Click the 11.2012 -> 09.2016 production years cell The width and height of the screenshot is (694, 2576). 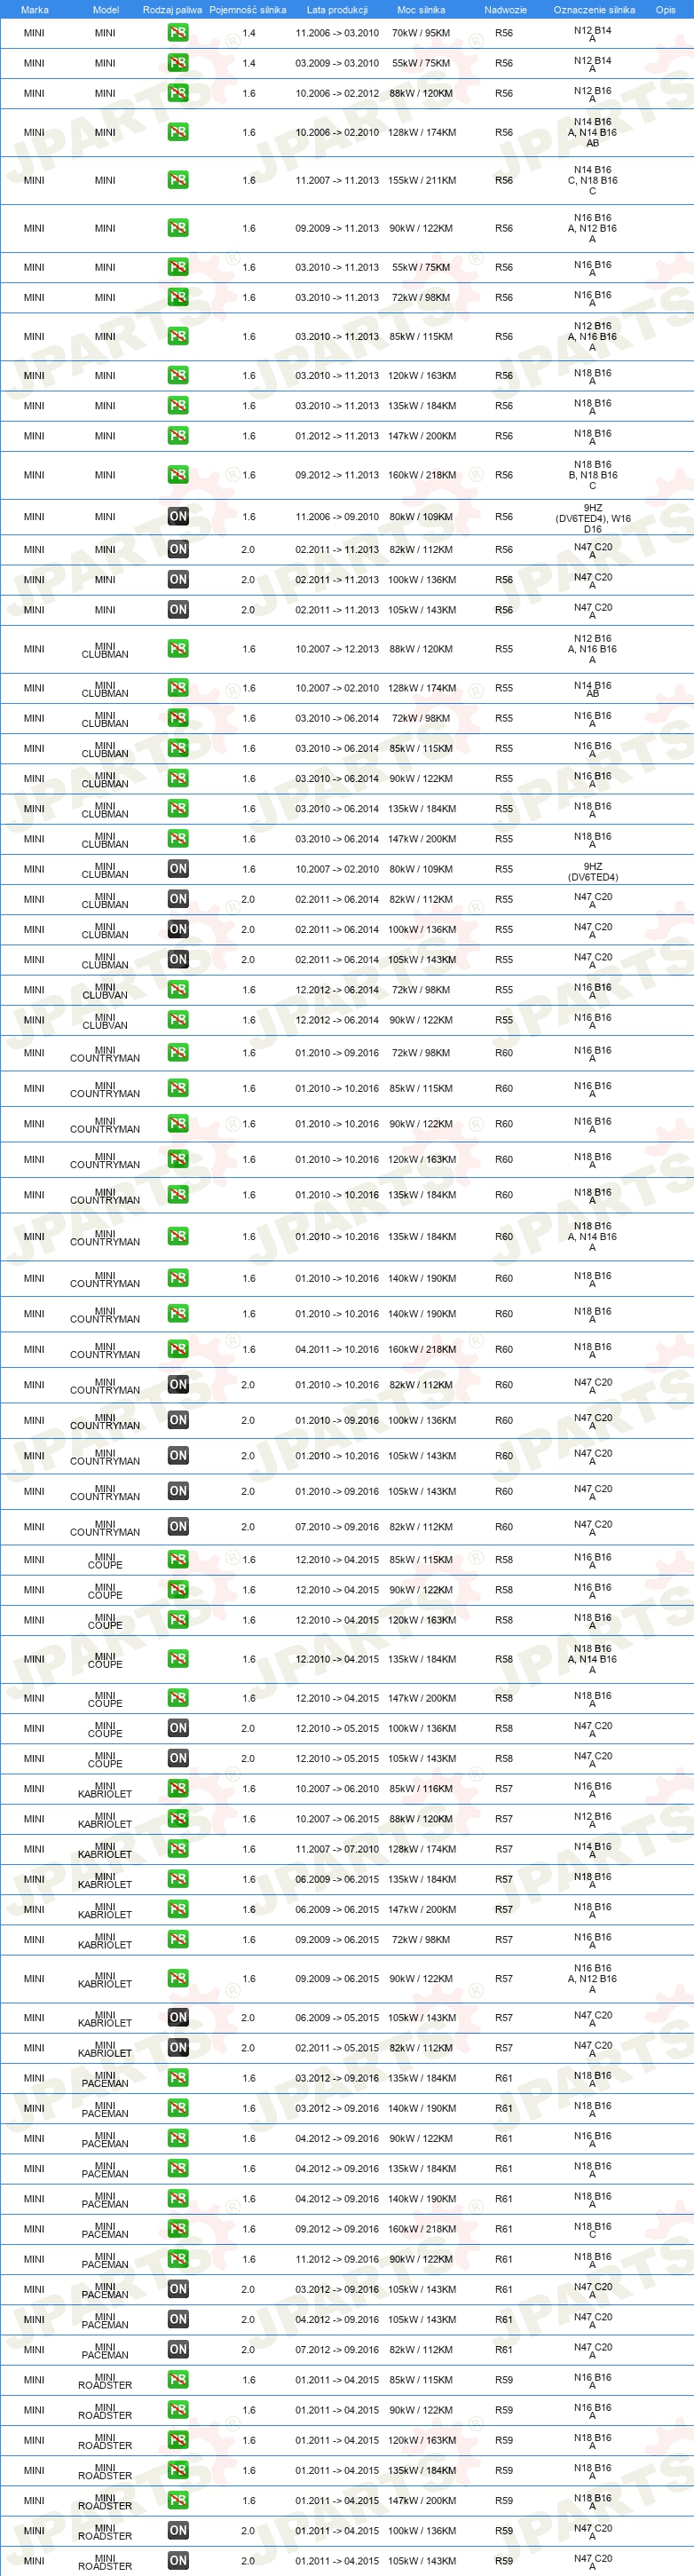coord(337,2259)
